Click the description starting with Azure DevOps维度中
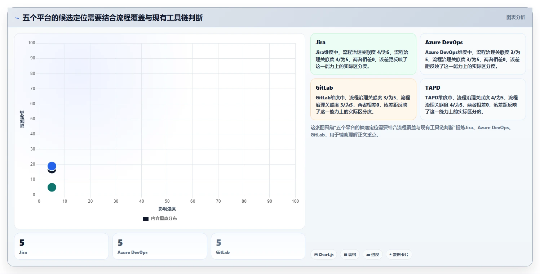 [x=473, y=59]
